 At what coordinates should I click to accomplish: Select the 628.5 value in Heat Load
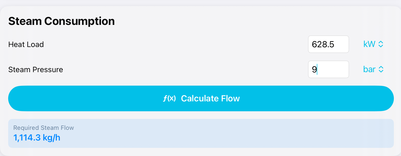coord(323,44)
